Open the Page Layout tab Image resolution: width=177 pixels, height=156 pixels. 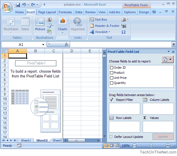(47, 12)
